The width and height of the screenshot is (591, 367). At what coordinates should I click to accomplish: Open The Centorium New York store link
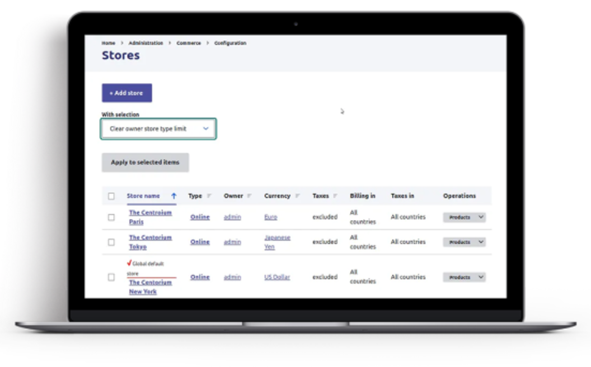(150, 287)
